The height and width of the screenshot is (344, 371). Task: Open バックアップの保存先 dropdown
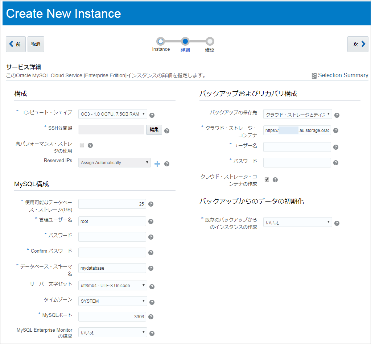click(x=298, y=114)
